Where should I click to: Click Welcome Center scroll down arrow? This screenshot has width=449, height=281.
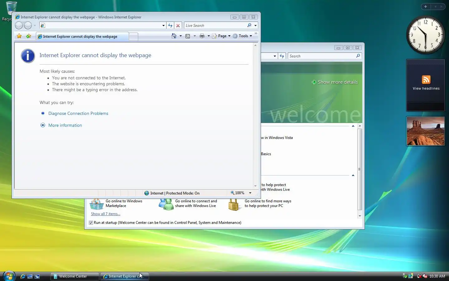tap(360, 216)
